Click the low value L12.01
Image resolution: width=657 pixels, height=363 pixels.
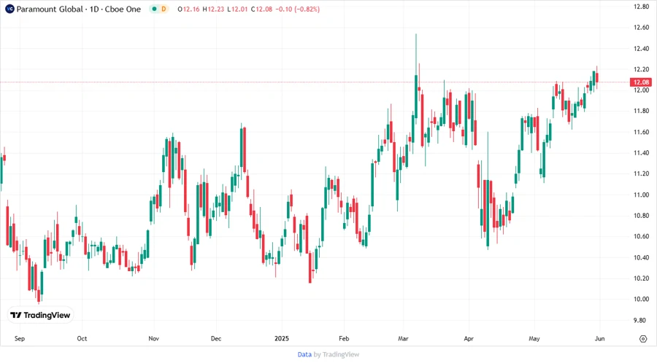(237, 9)
